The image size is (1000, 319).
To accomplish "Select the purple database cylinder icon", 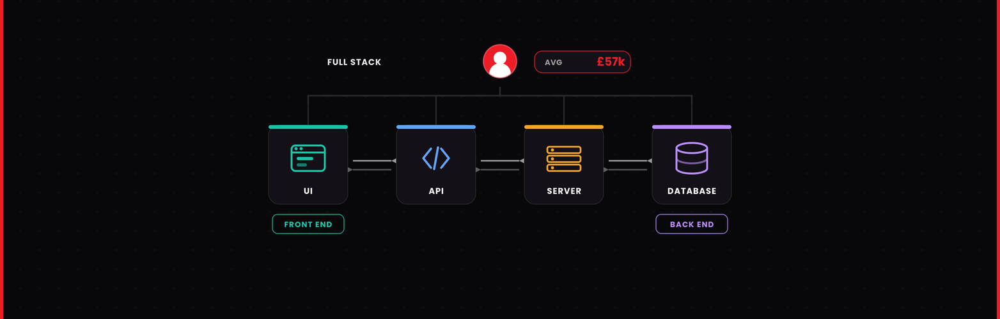I will tap(692, 158).
